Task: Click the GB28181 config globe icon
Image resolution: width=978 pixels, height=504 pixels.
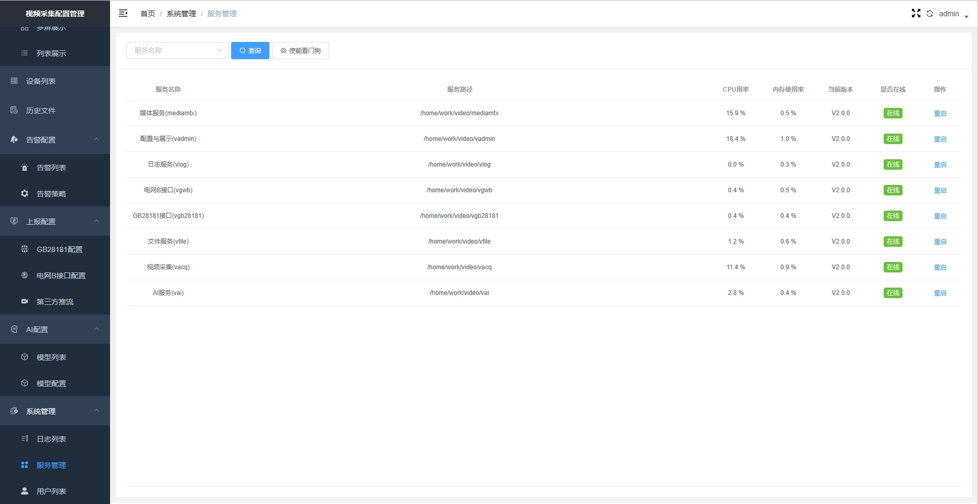Action: click(25, 249)
